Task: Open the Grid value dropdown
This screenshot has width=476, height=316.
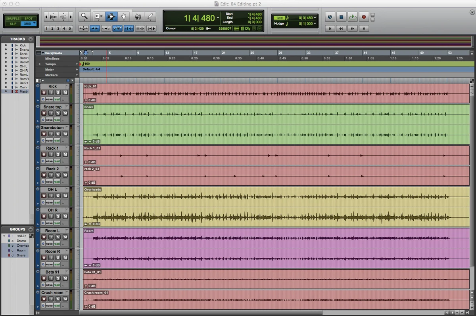Action: point(315,17)
